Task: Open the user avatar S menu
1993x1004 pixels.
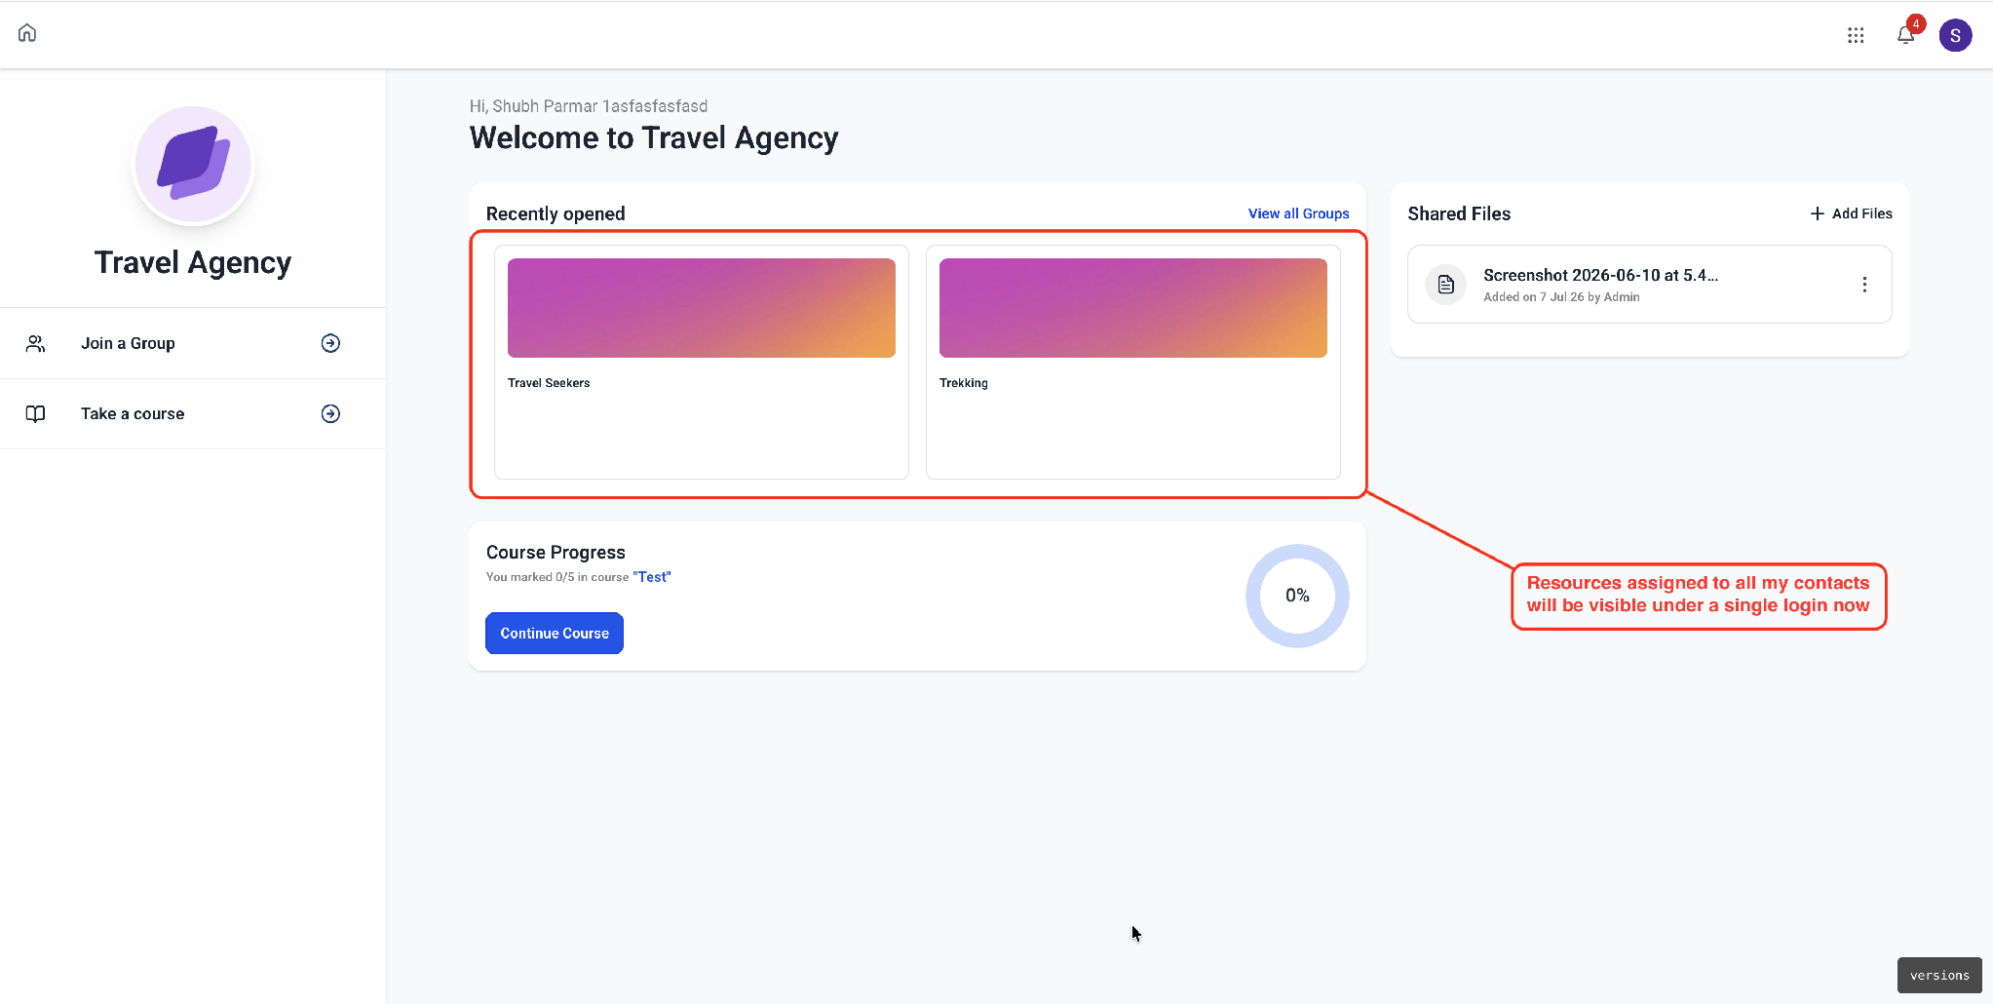Action: pos(1955,35)
